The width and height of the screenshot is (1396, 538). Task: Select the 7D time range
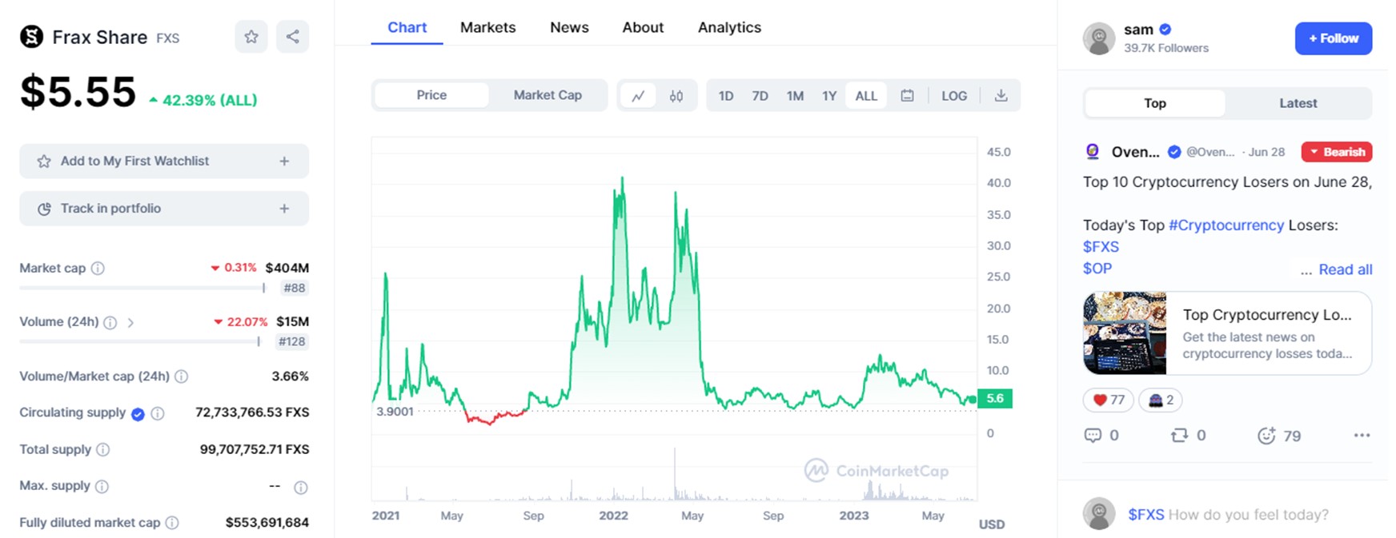760,96
